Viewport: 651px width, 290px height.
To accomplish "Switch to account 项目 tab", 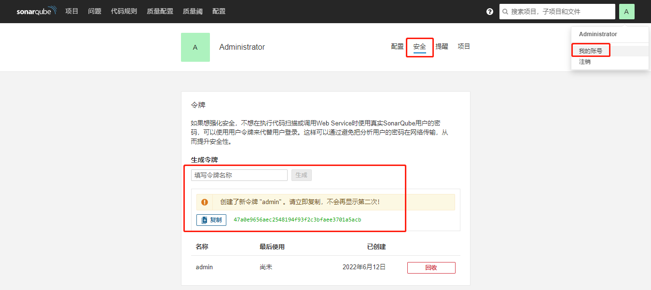I will tap(464, 47).
